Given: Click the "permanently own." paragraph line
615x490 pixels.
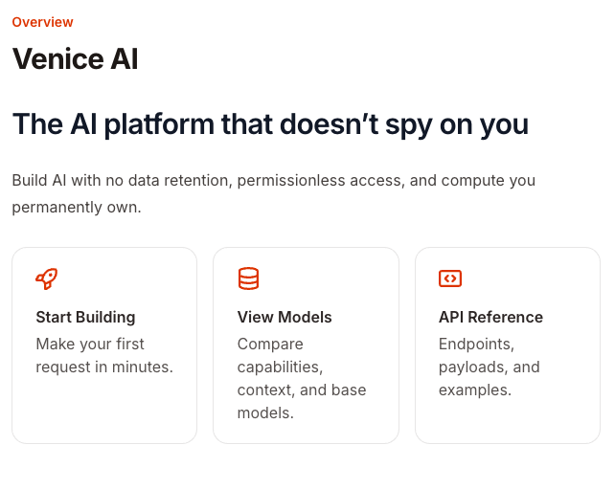Looking at the screenshot, I should coord(77,207).
